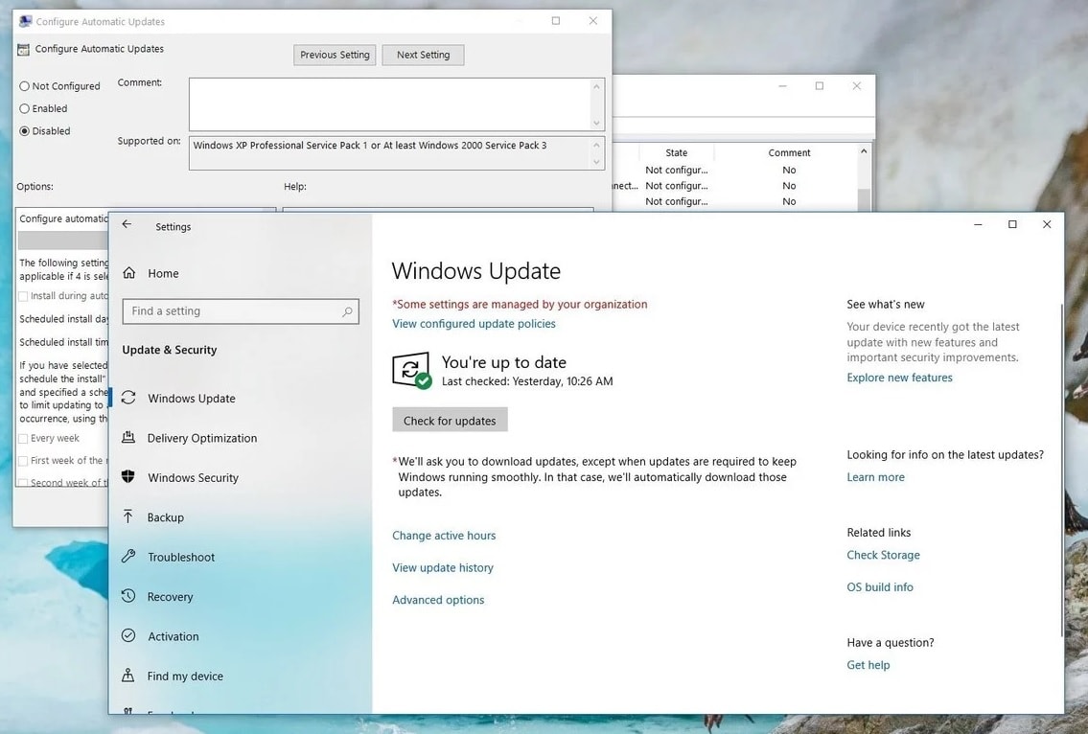Open the Windows Security shield icon
The image size is (1088, 734).
click(x=128, y=476)
